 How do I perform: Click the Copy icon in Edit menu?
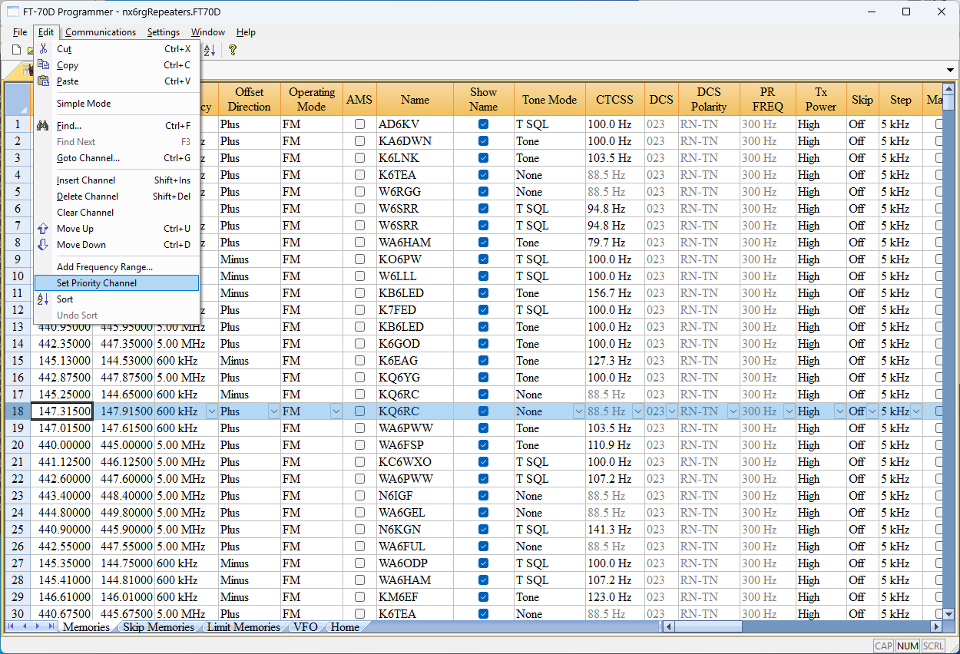coord(43,65)
